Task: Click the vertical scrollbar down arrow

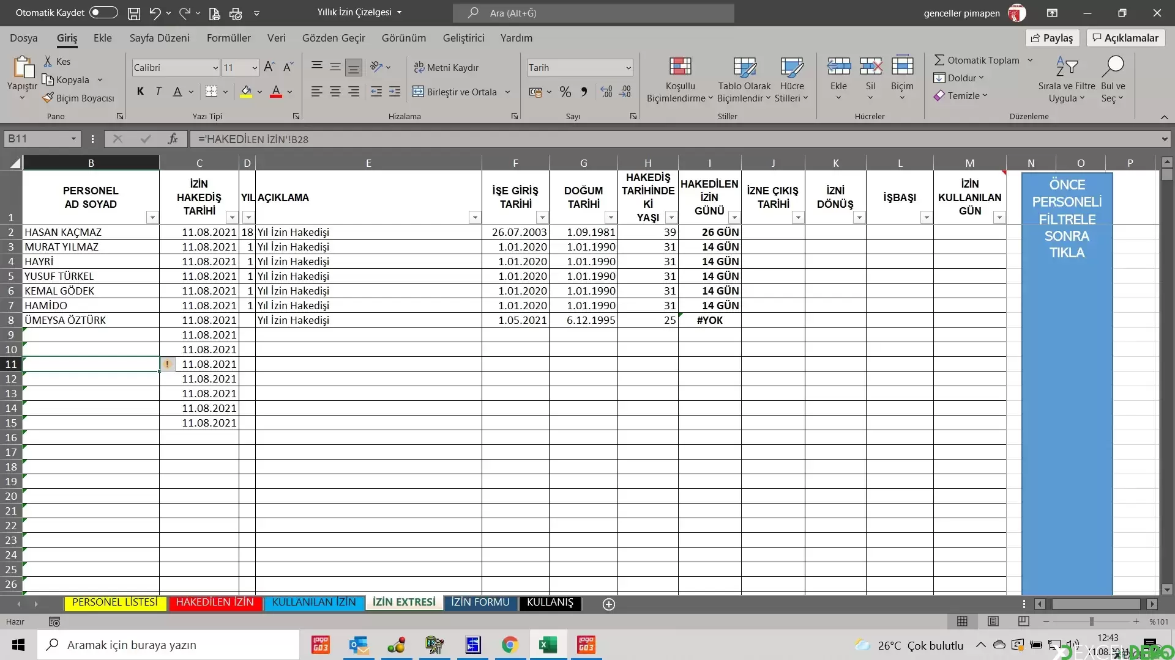Action: coord(1167,590)
